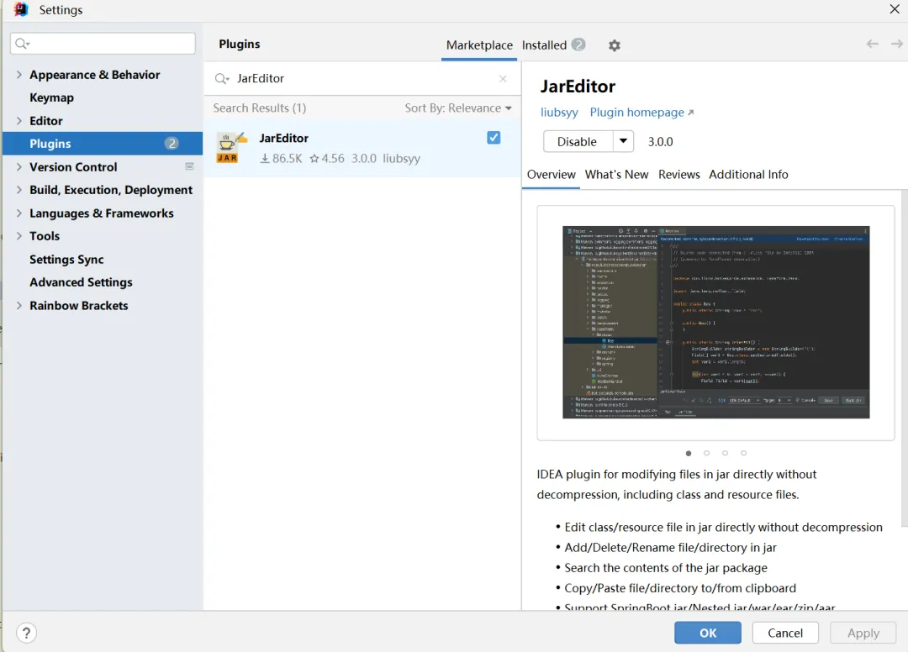Screen dimensions: 908x652
Task: Switch to the Marketplace tab
Action: pos(479,45)
